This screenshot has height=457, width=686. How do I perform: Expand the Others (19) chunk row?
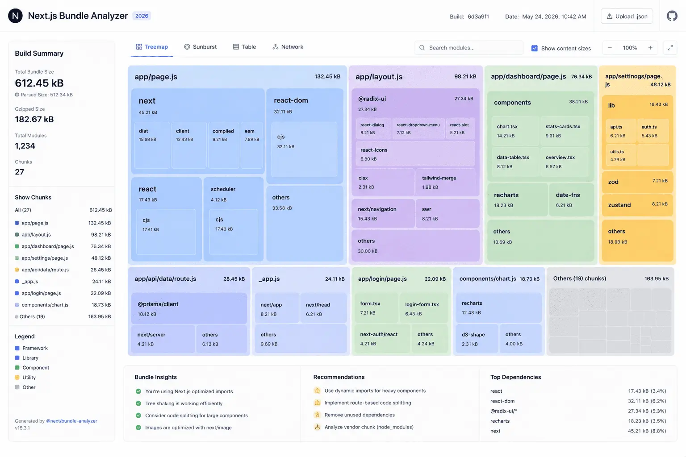click(x=63, y=317)
